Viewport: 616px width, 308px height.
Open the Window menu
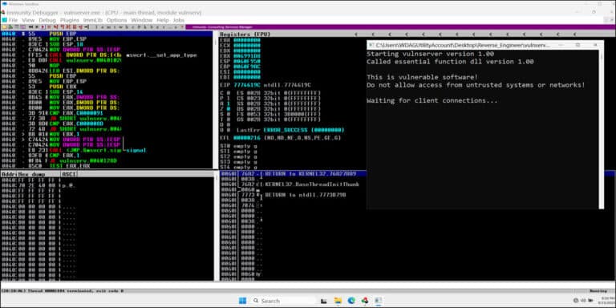[141, 20]
